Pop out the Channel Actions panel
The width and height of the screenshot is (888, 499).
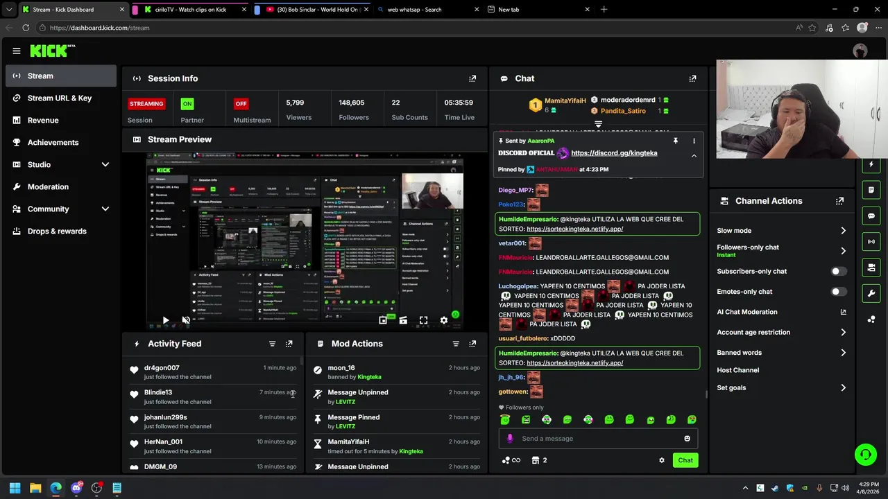coord(839,201)
